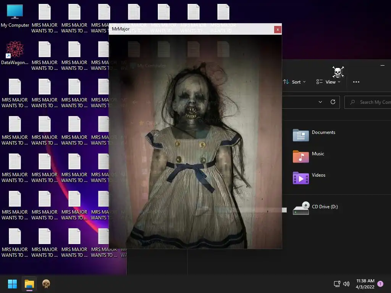Screen dimensions: 391x293
Task: Click the skull icon in the taskbar
Action: tap(46, 284)
